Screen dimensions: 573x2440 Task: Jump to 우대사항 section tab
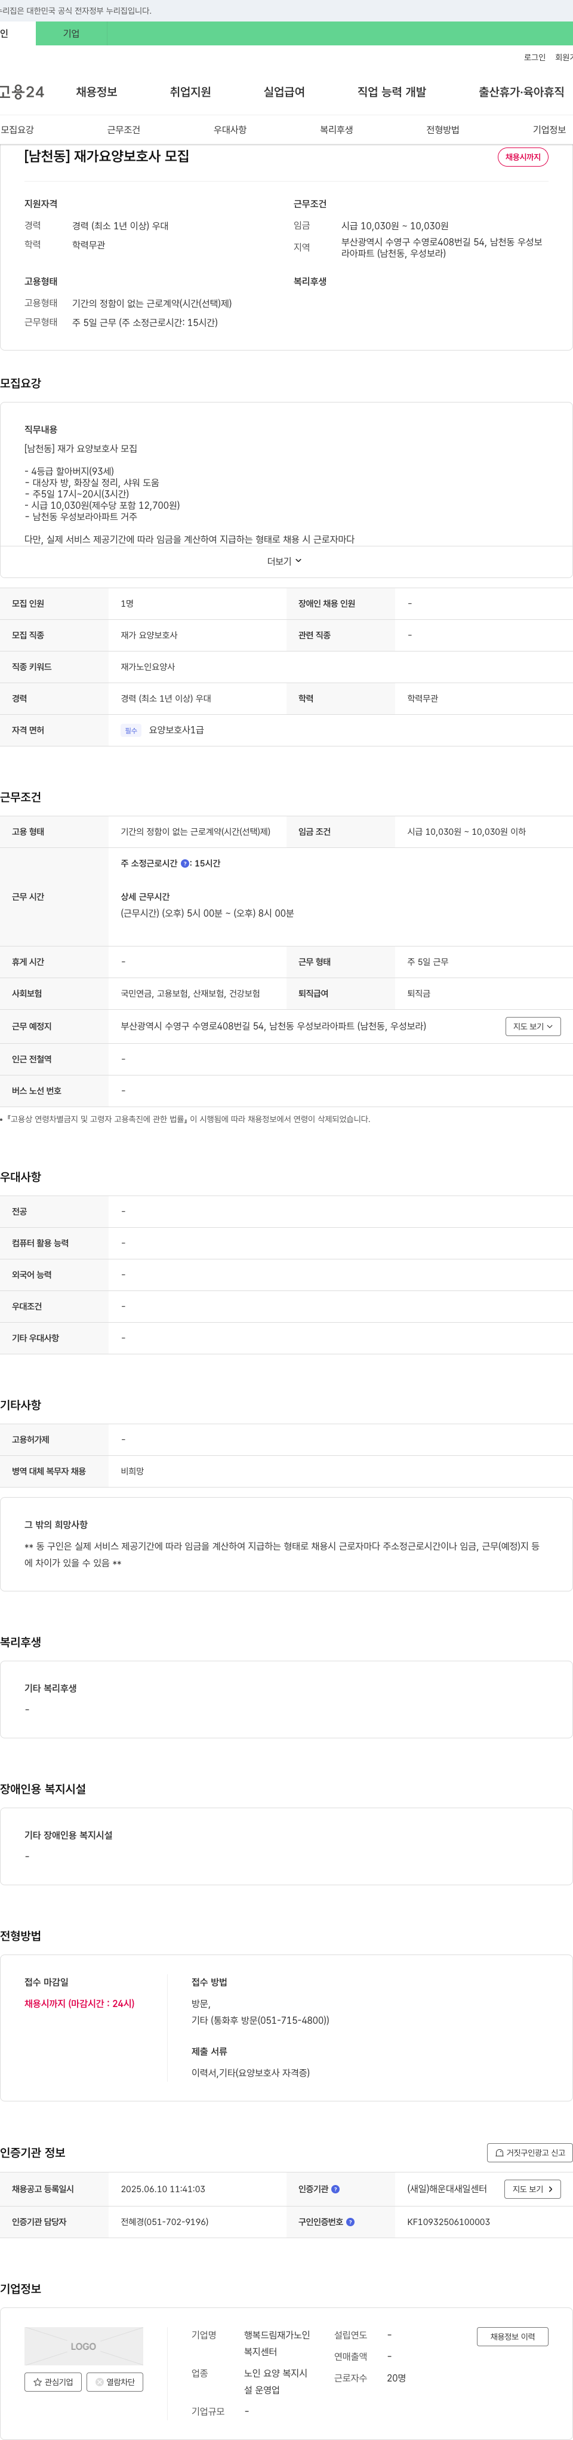[x=230, y=130]
